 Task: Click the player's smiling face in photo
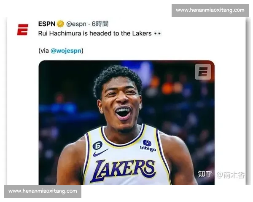tap(121, 103)
